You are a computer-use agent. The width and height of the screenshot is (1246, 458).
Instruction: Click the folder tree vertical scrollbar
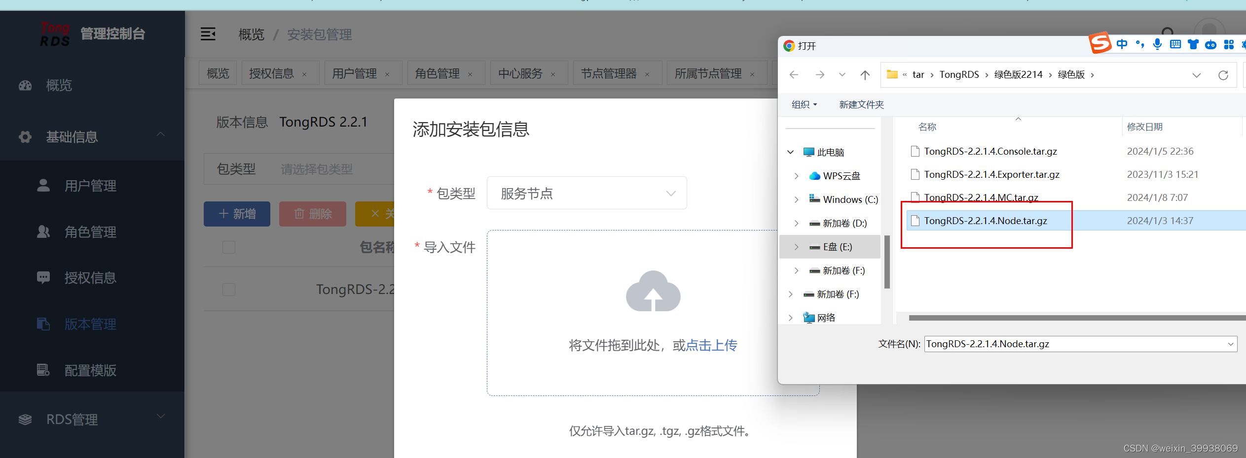(x=887, y=262)
